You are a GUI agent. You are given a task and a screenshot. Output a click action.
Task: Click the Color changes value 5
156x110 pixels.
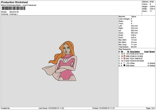pyautogui.click(x=131, y=19)
